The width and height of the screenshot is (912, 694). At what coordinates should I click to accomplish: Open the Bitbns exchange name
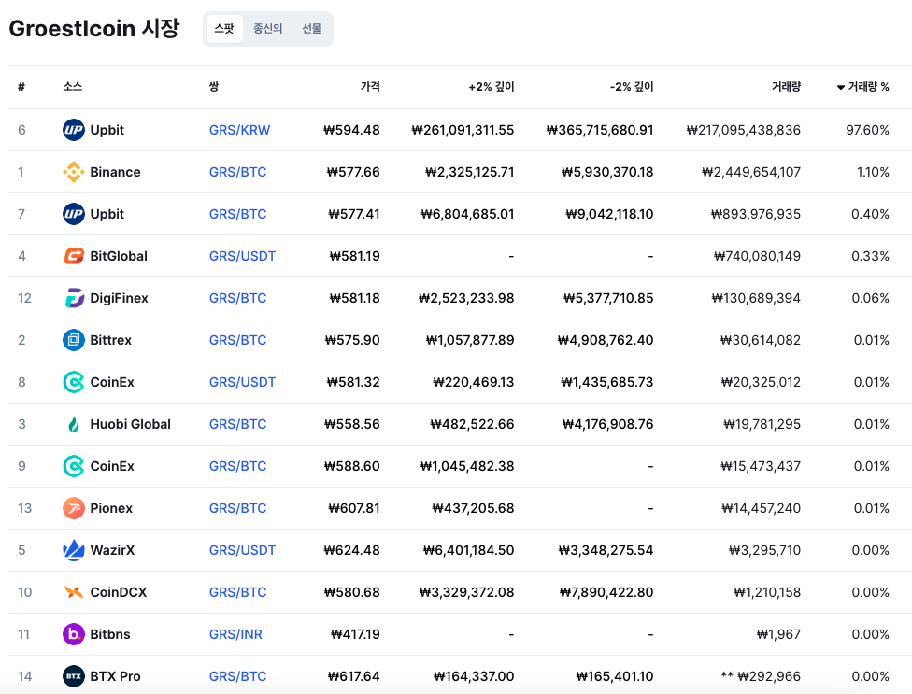tap(110, 634)
